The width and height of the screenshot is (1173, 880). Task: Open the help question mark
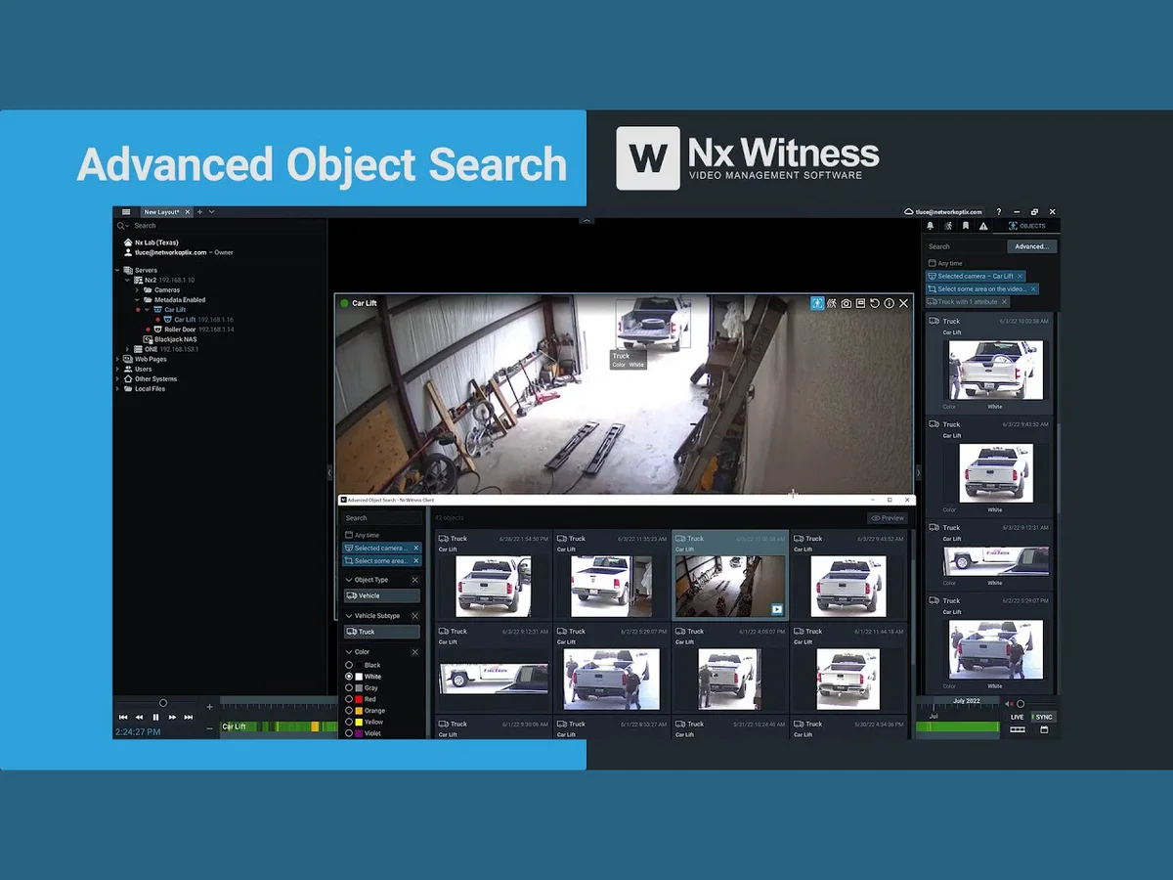[x=999, y=212]
